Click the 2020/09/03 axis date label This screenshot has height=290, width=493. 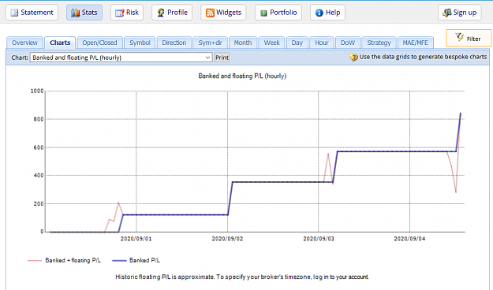pyautogui.click(x=319, y=239)
